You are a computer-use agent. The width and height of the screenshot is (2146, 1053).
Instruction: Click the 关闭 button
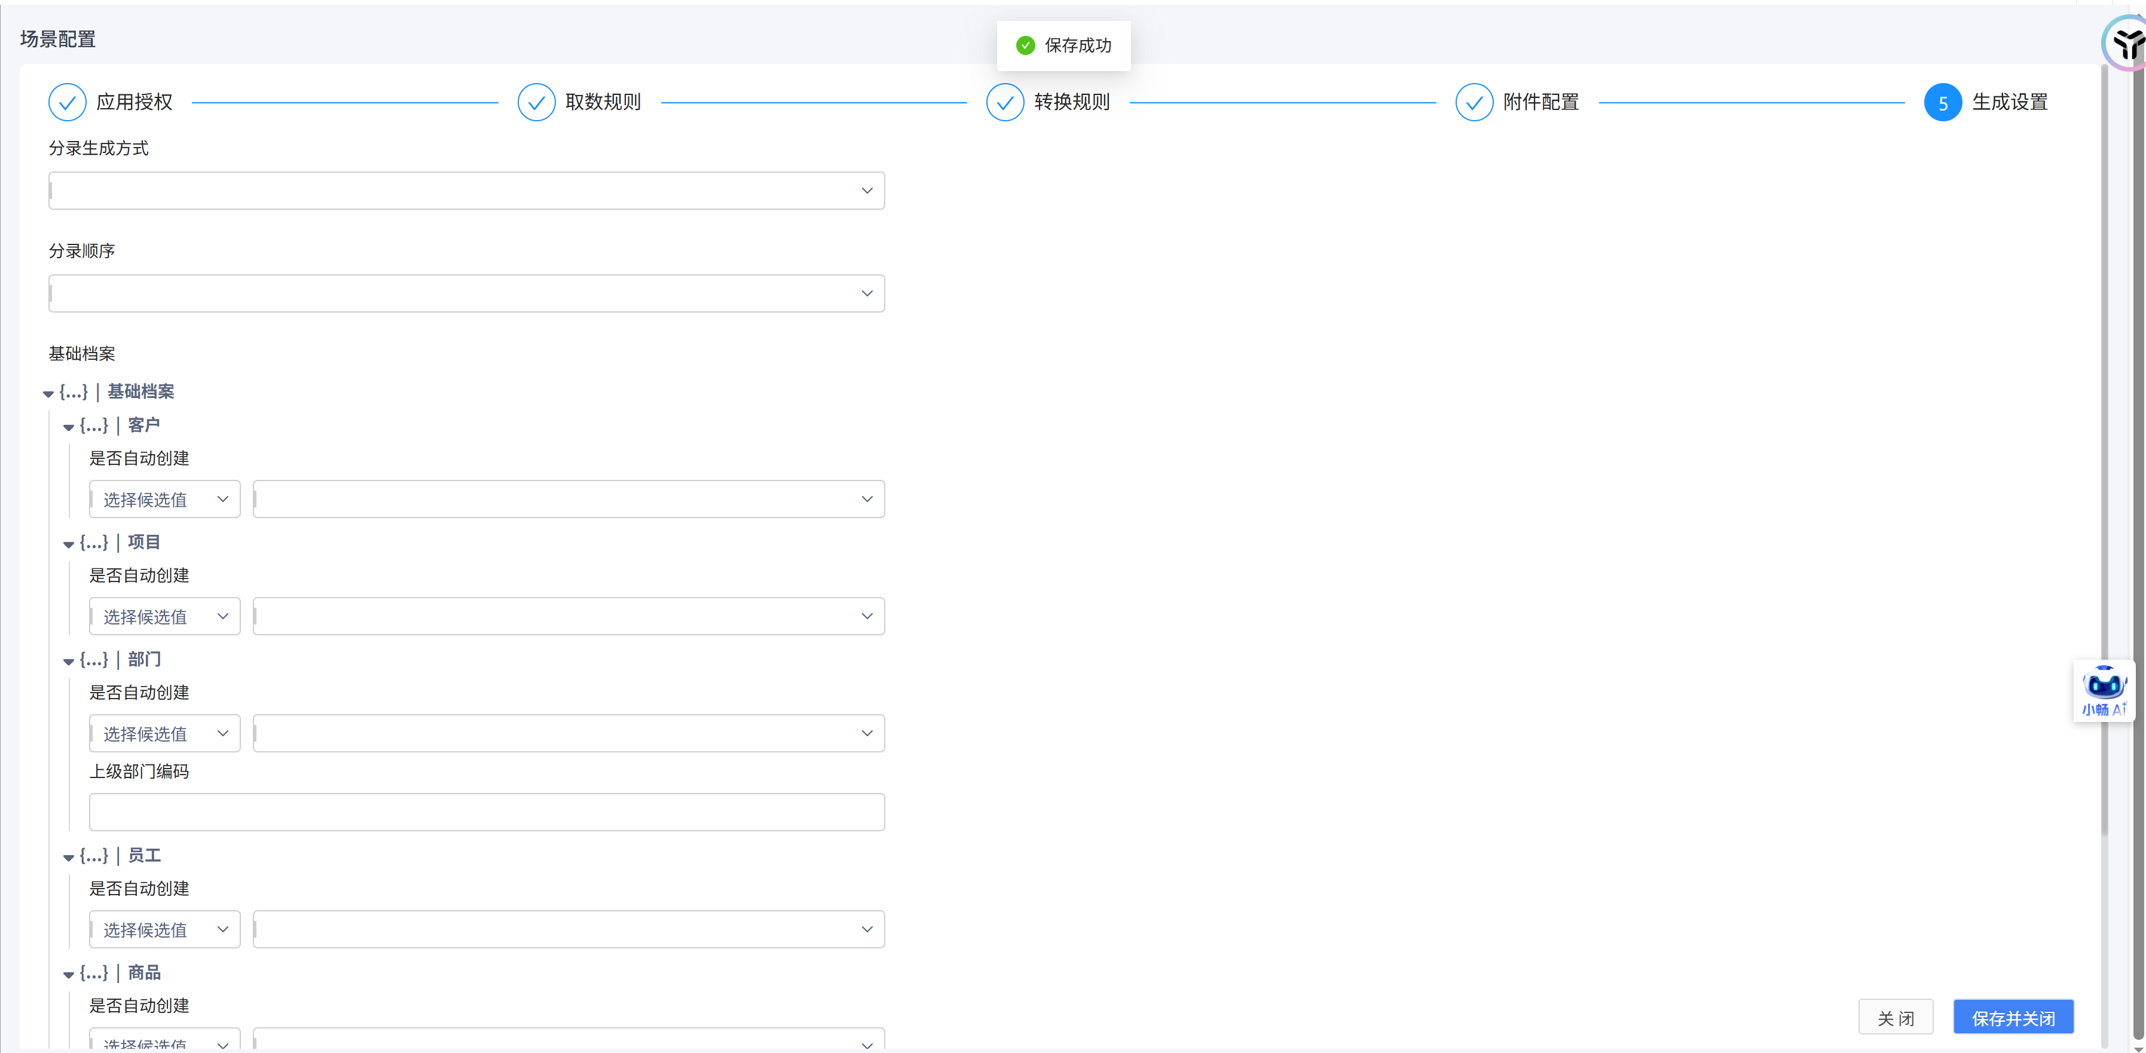(x=1896, y=1017)
